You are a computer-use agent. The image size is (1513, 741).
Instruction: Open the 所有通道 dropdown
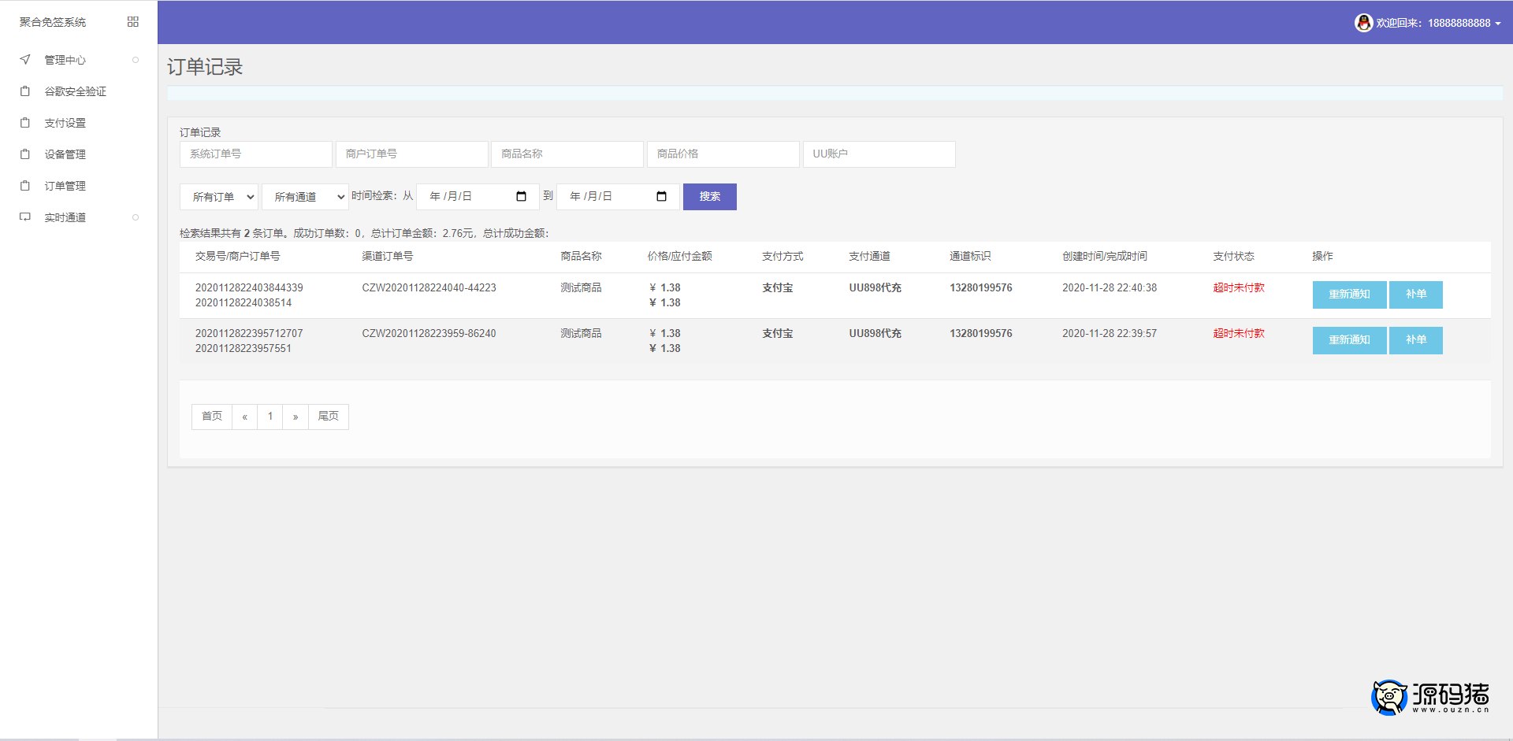(x=305, y=197)
